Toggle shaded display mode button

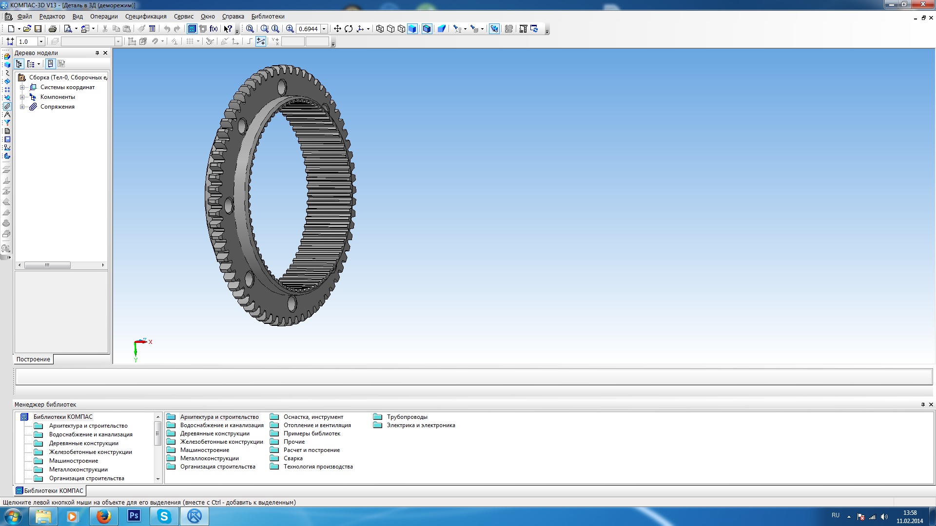(412, 29)
